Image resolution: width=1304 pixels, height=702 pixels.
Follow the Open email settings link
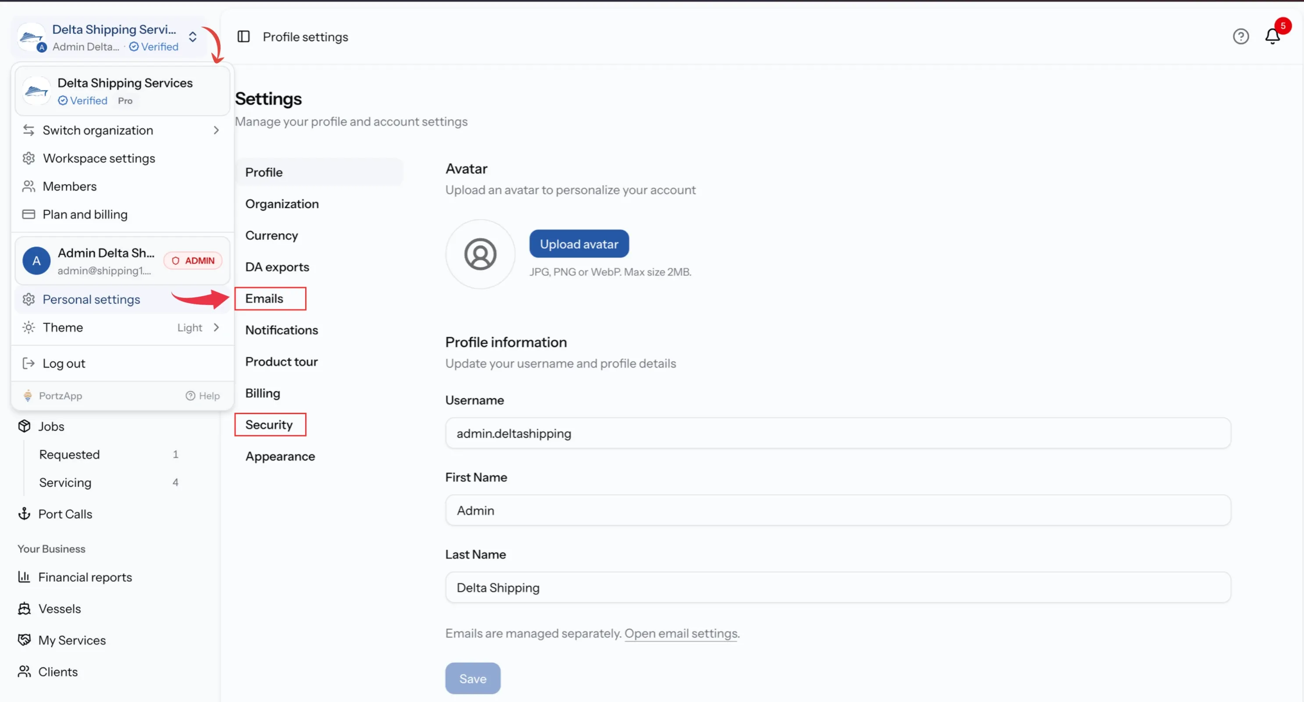pos(681,633)
